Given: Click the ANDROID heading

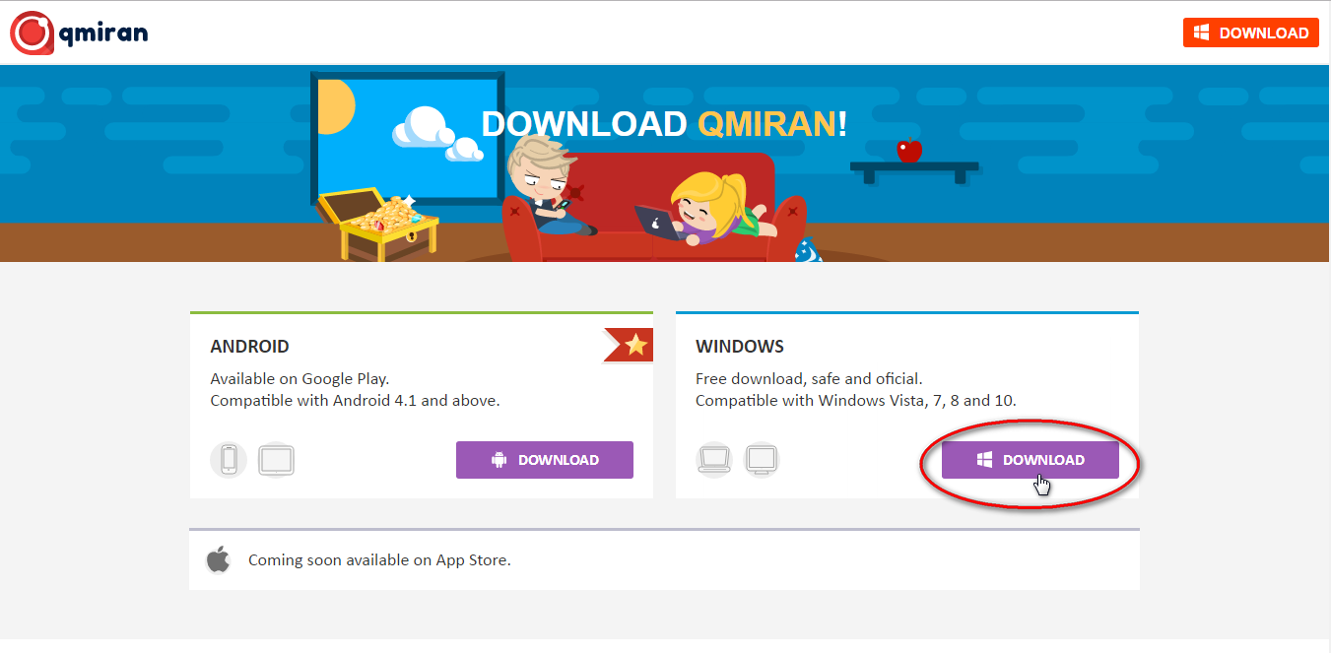Looking at the screenshot, I should pos(250,347).
